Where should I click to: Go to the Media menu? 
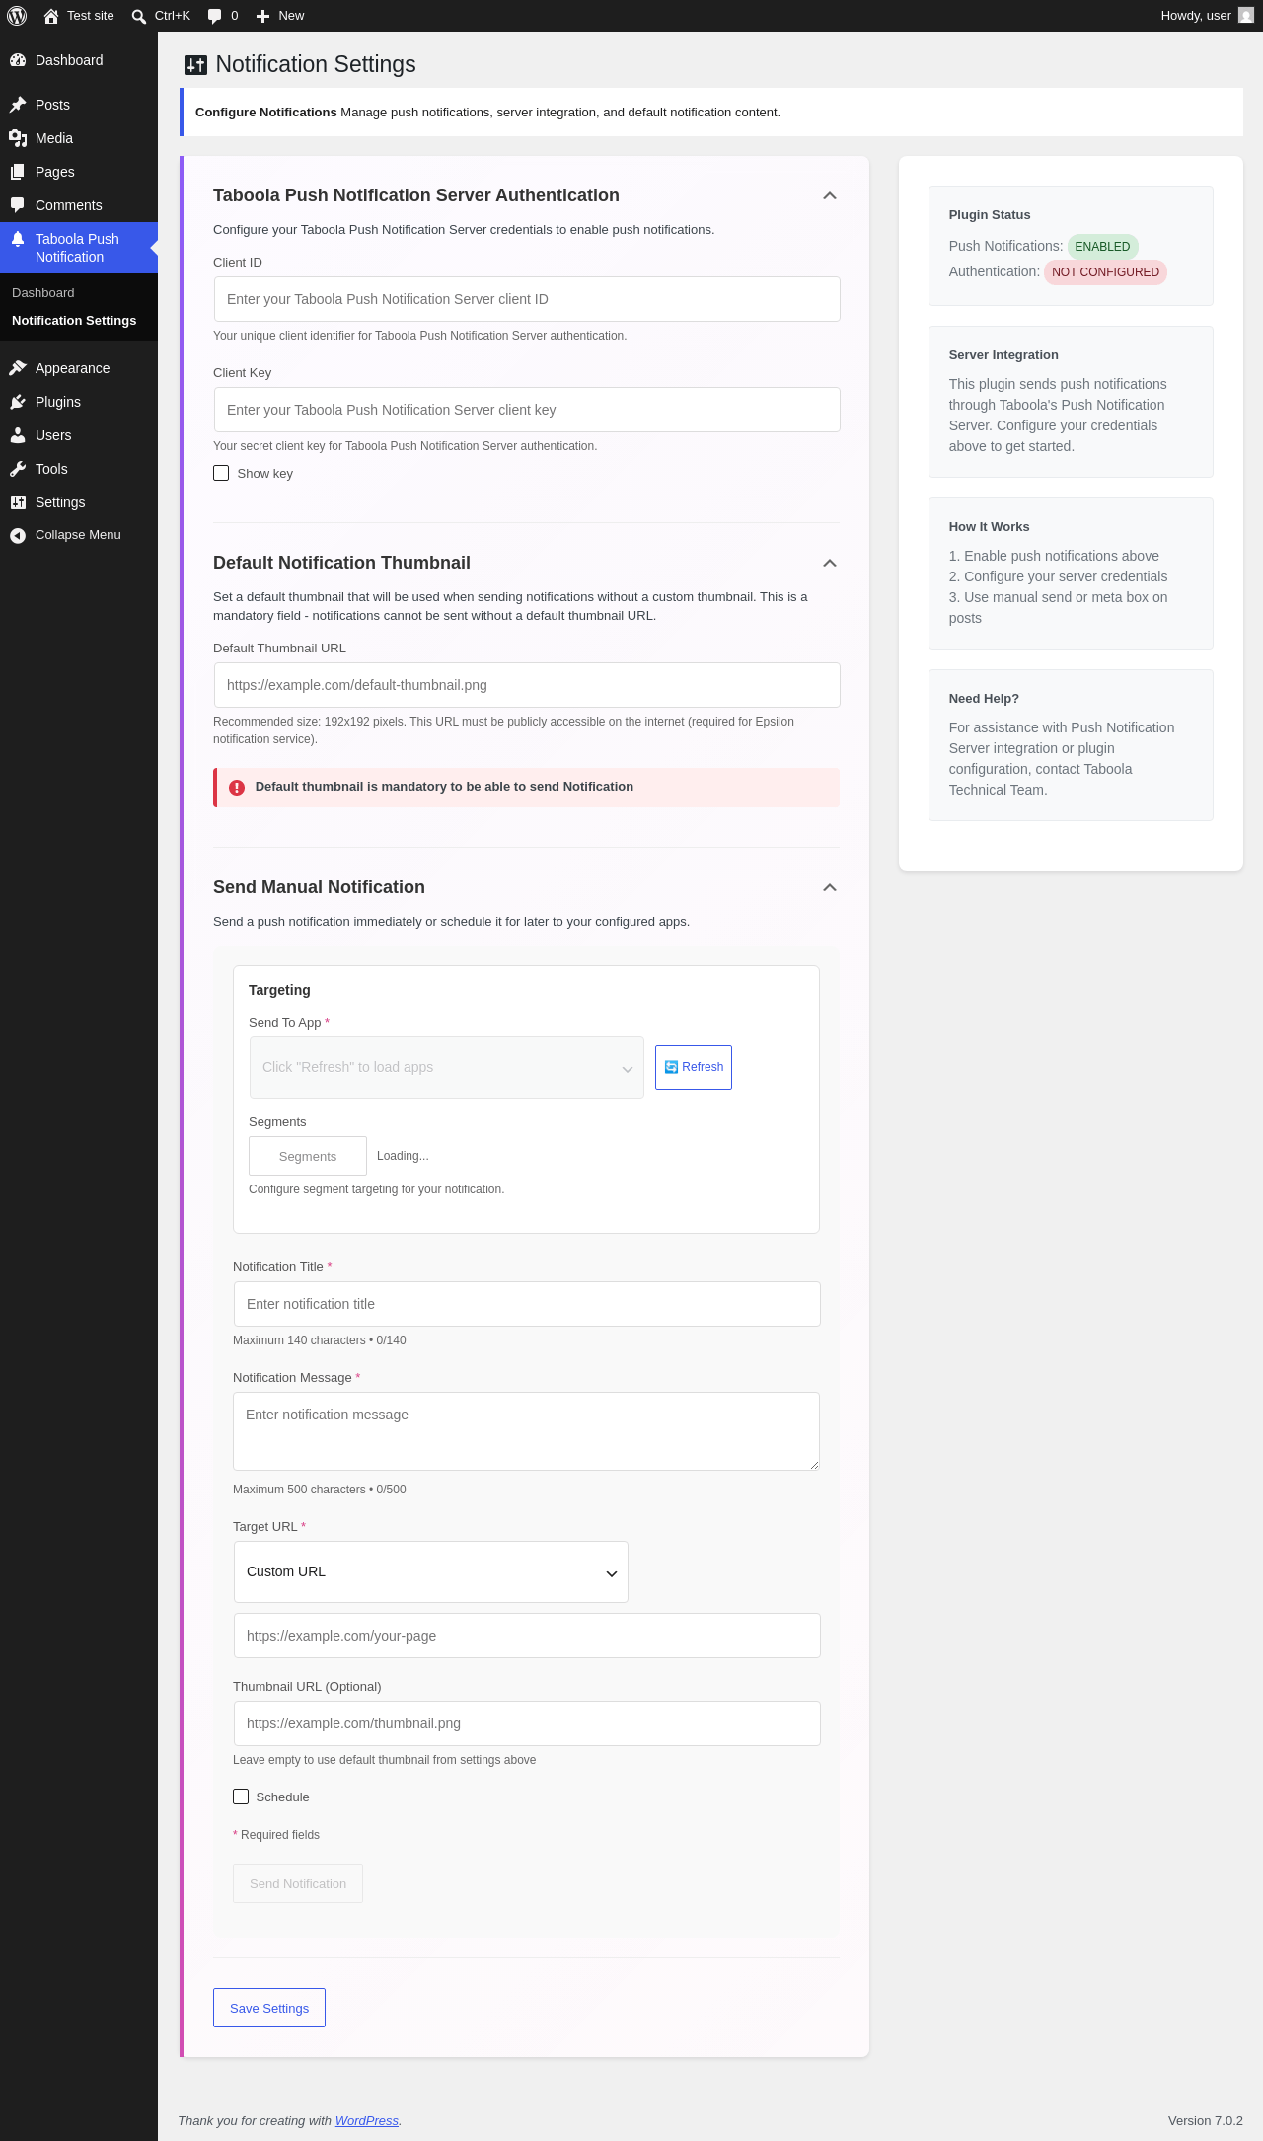[x=79, y=138]
